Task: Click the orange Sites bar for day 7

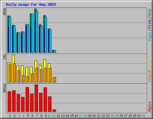Action: point(37,75)
